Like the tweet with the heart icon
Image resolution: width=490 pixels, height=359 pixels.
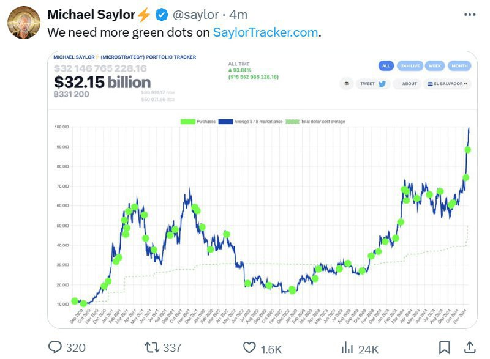[x=249, y=347]
